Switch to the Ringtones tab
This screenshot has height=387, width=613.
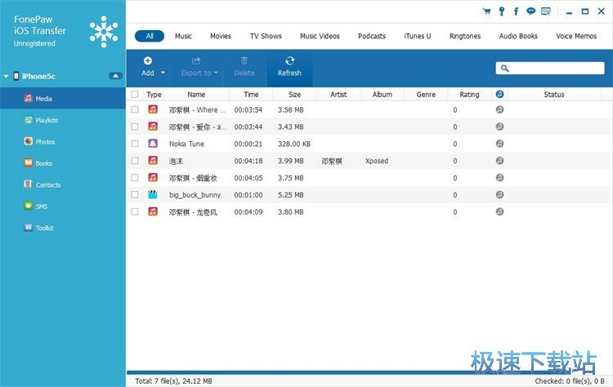click(x=465, y=36)
